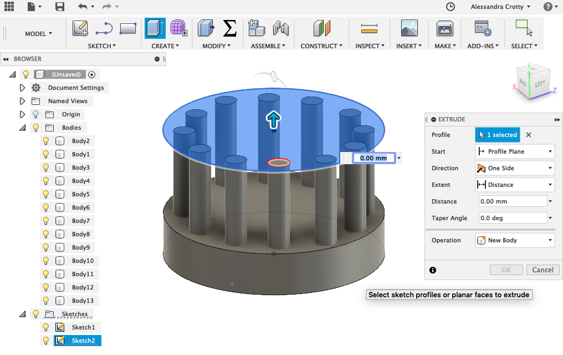Toggle visibility bulb of Body1
Screen dimensions: 563x355
(x=45, y=154)
